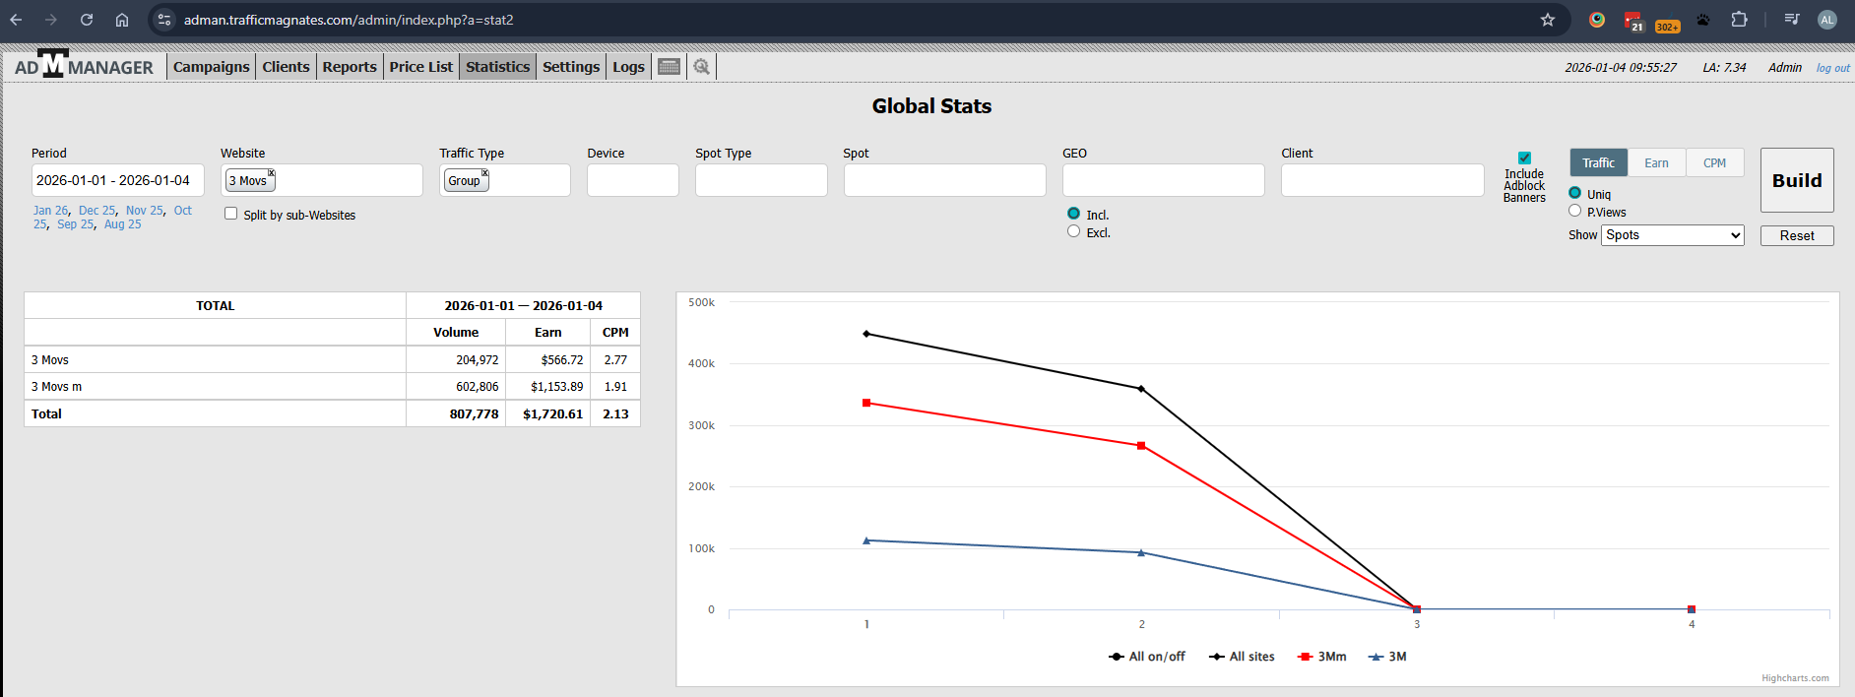Open the magnifier search icon in the menu bar

click(x=701, y=67)
